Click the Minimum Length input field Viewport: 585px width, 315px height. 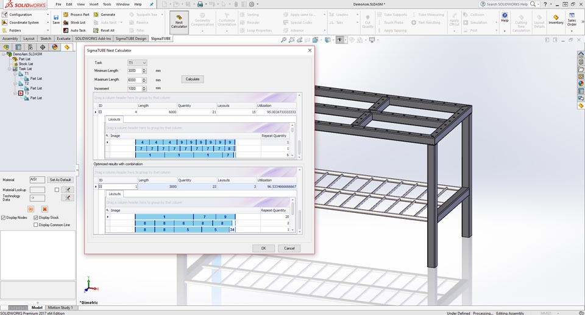[133, 71]
